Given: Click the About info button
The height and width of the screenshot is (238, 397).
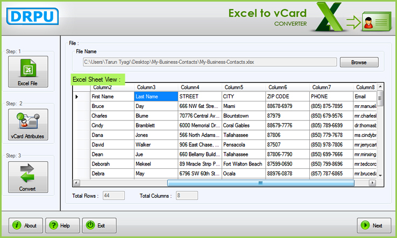Looking at the screenshot, I should coord(26,225).
